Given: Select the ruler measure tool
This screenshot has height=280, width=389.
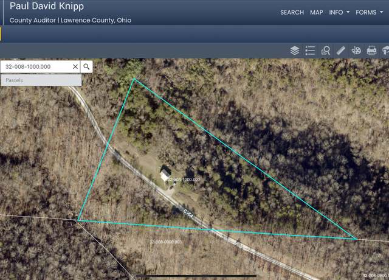Looking at the screenshot, I should click(x=341, y=51).
